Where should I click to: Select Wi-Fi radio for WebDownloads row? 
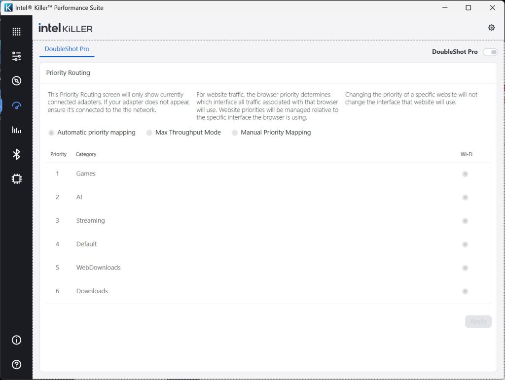[x=465, y=268]
